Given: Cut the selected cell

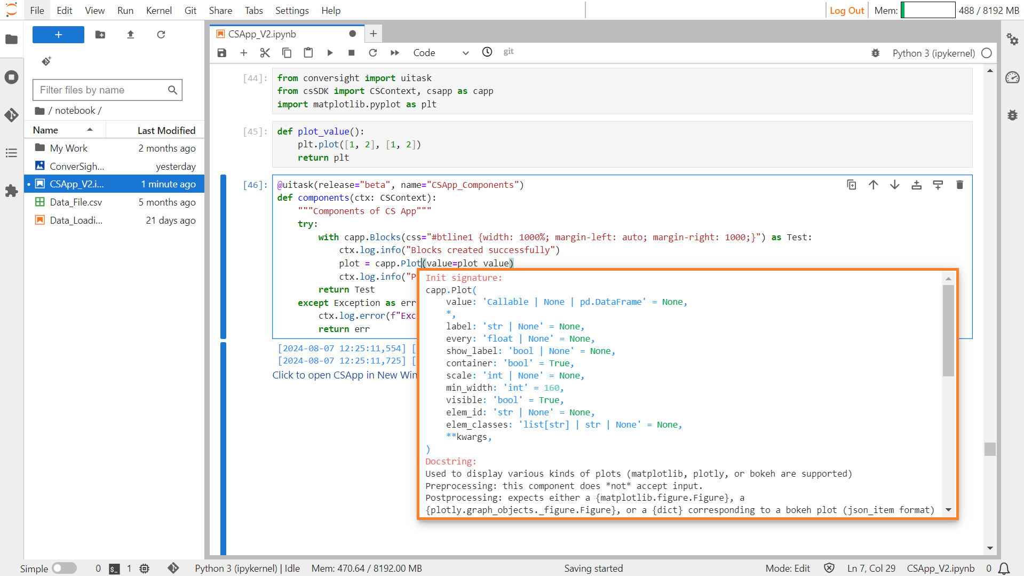Looking at the screenshot, I should [x=265, y=52].
